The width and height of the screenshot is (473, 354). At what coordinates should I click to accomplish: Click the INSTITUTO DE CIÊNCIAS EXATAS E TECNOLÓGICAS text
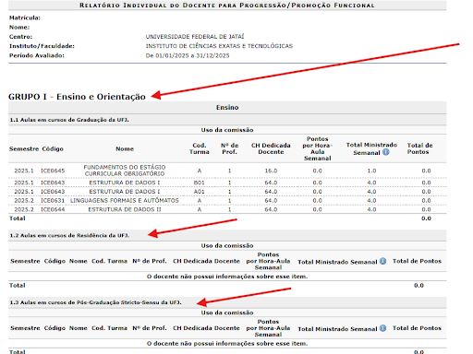pos(219,46)
